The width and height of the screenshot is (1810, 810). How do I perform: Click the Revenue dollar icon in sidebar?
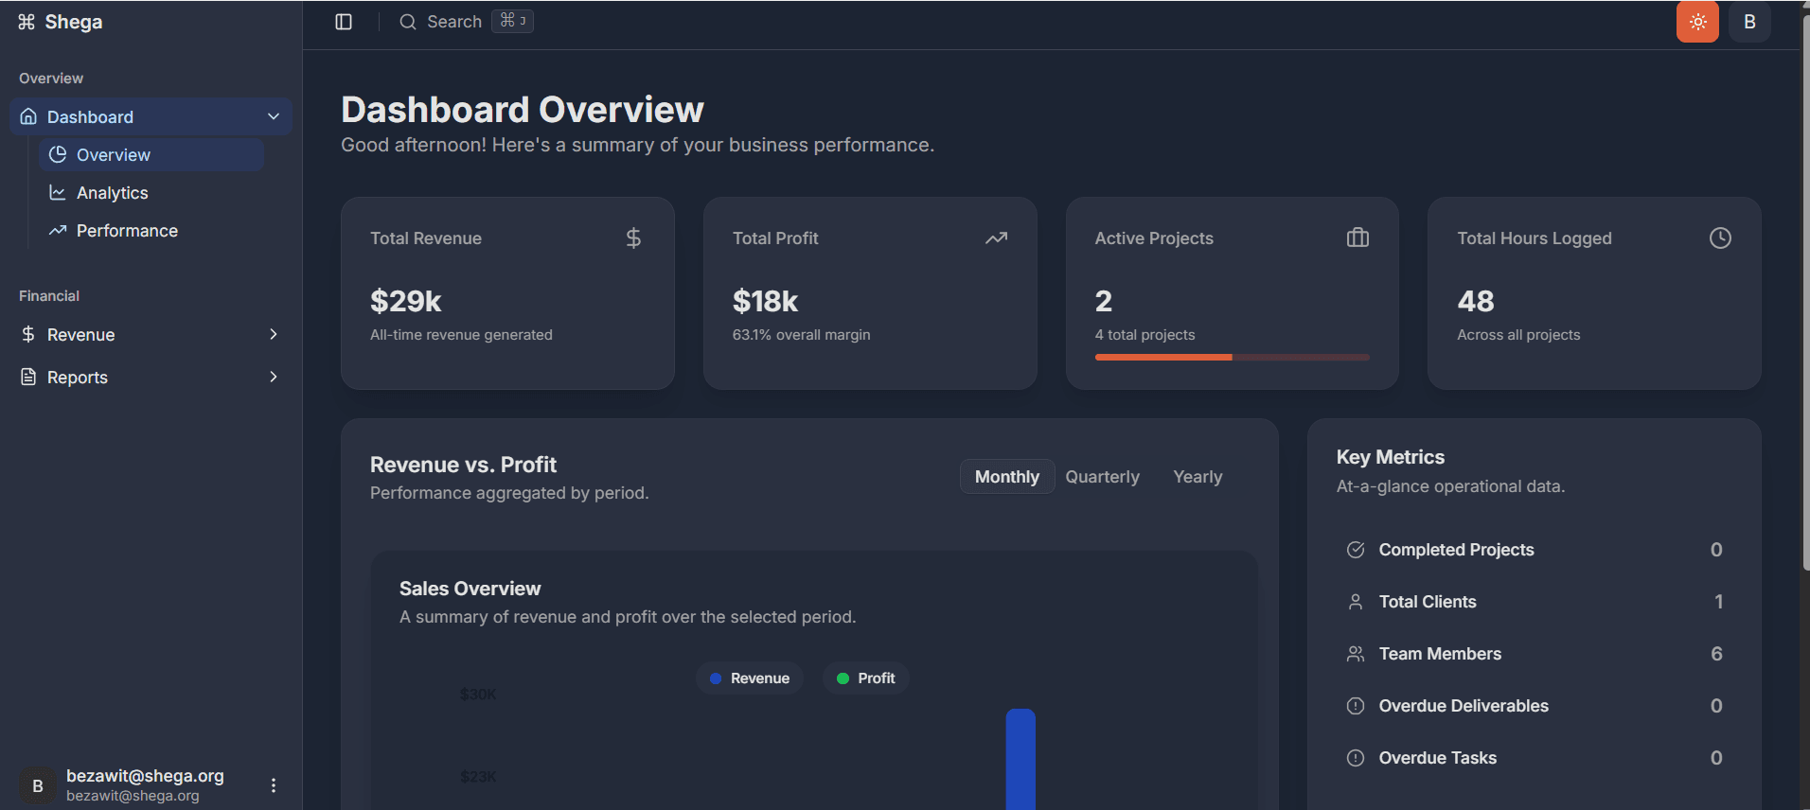tap(28, 334)
